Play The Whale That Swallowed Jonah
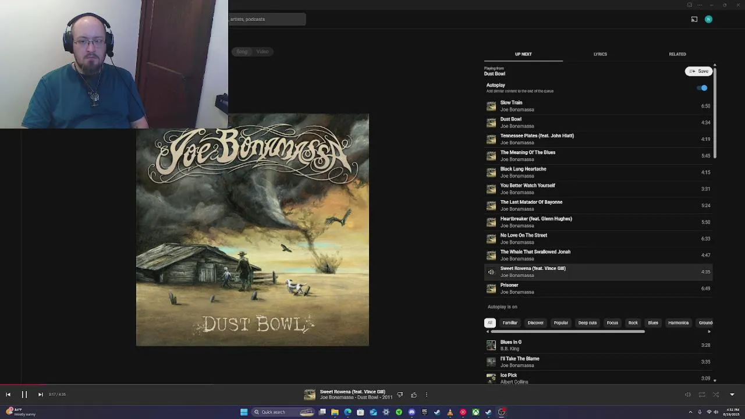This screenshot has height=419, width=745. [598, 255]
